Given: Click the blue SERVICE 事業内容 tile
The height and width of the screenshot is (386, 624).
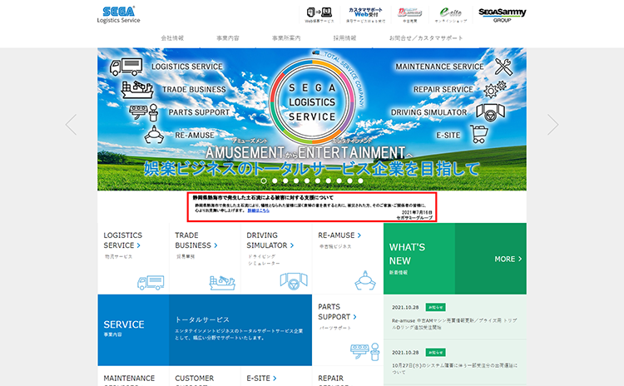Looking at the screenshot, I should tap(132, 329).
